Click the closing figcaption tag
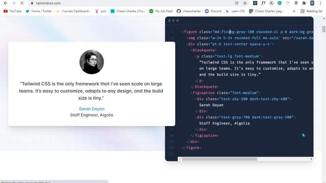Viewport: 326px width, 183px height. (205, 136)
